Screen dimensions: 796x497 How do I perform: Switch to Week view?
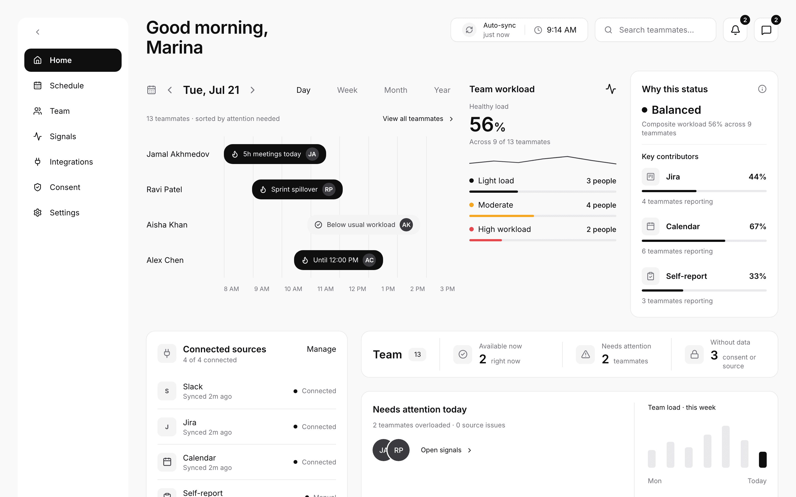click(347, 90)
